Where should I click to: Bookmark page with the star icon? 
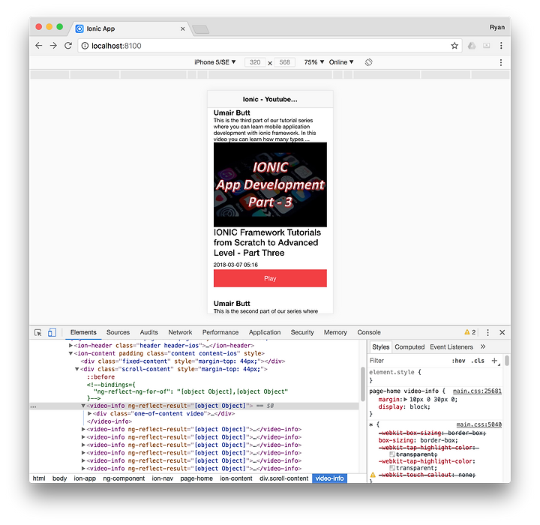(x=454, y=46)
